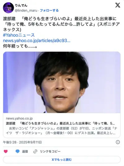Open the #Yahooニュース hashtag
The image size is (124, 166).
tap(19, 35)
